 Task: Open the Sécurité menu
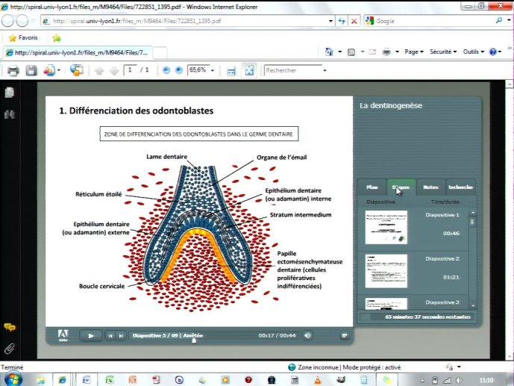443,52
